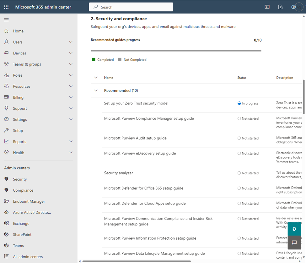The width and height of the screenshot is (306, 263).
Task: Collapse navigation with hamburger menu icon
Action: [x=7, y=20]
